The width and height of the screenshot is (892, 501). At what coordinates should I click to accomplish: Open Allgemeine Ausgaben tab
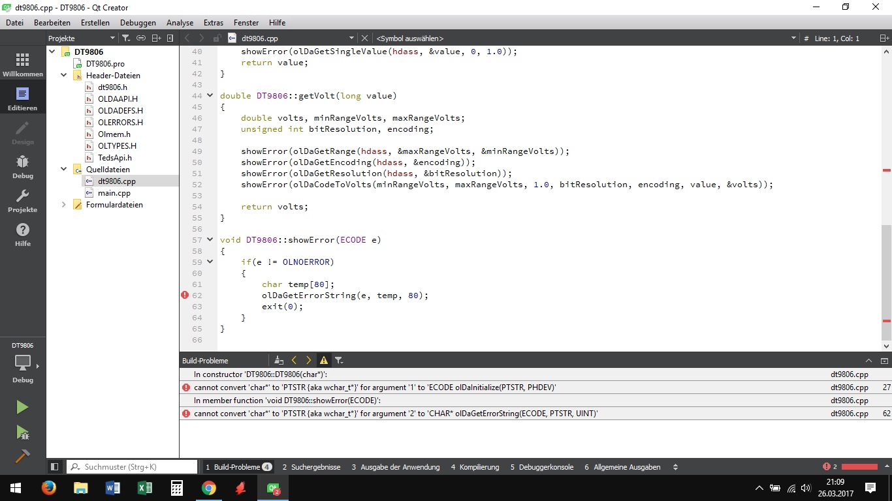pyautogui.click(x=622, y=467)
